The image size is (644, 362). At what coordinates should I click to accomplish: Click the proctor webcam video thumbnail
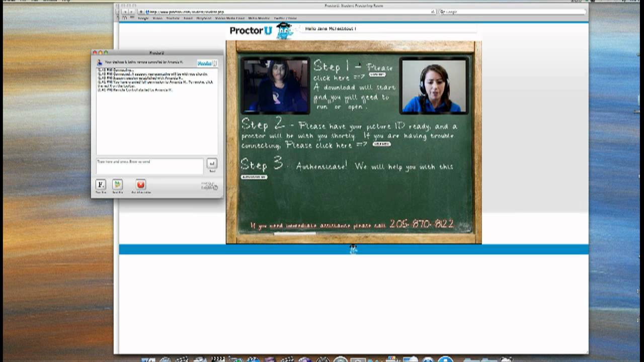pyautogui.click(x=434, y=85)
